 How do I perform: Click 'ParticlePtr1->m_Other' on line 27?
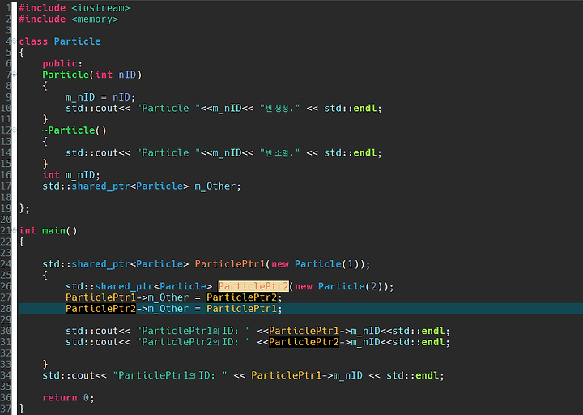127,297
